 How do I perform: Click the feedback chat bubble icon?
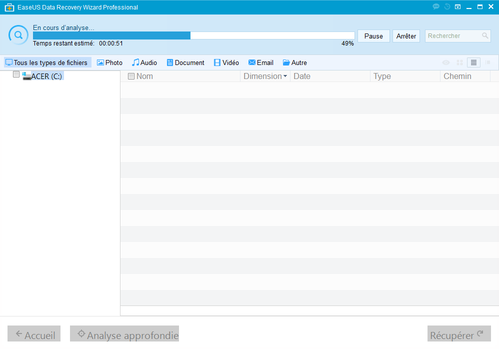436,6
